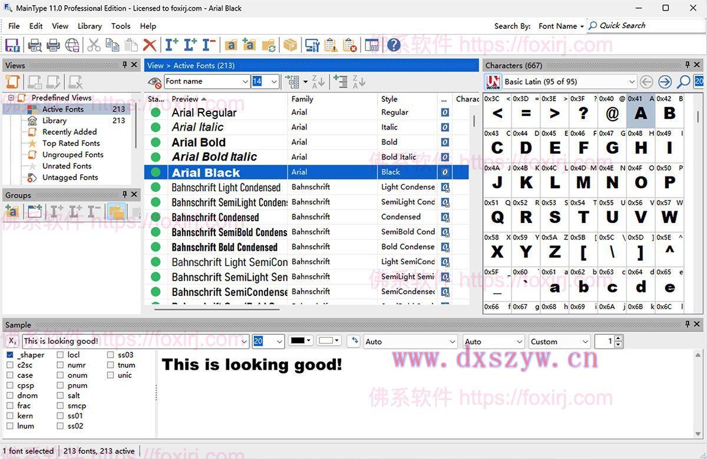Select Top Rated Fonts view

pyautogui.click(x=71, y=143)
